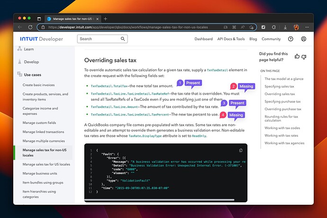Click the Intuit Developer logo
This screenshot has width=327, height=218.
[x=41, y=39]
